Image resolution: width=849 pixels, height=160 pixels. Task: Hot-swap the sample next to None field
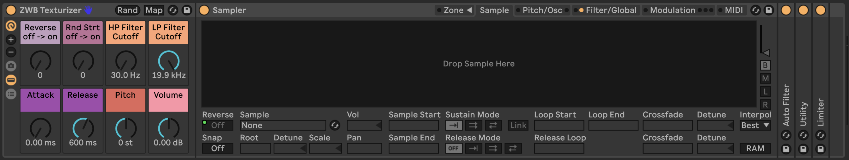(334, 125)
